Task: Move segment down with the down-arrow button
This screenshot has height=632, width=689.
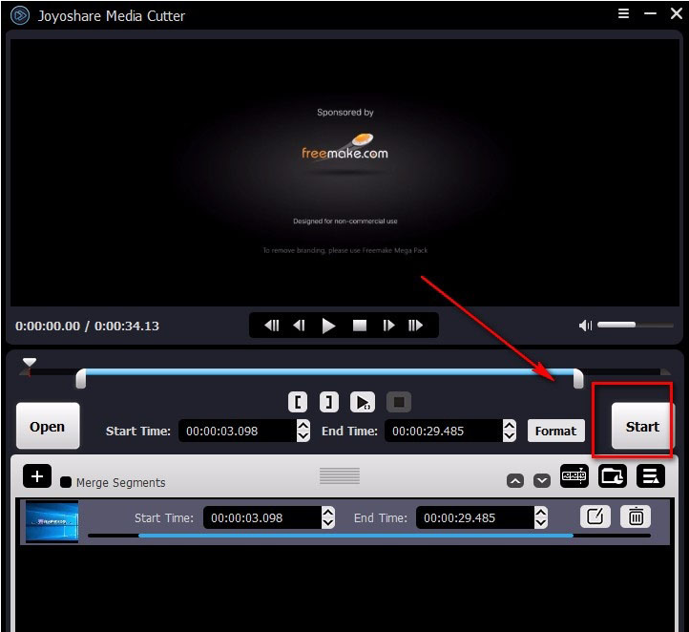Action: point(542,480)
